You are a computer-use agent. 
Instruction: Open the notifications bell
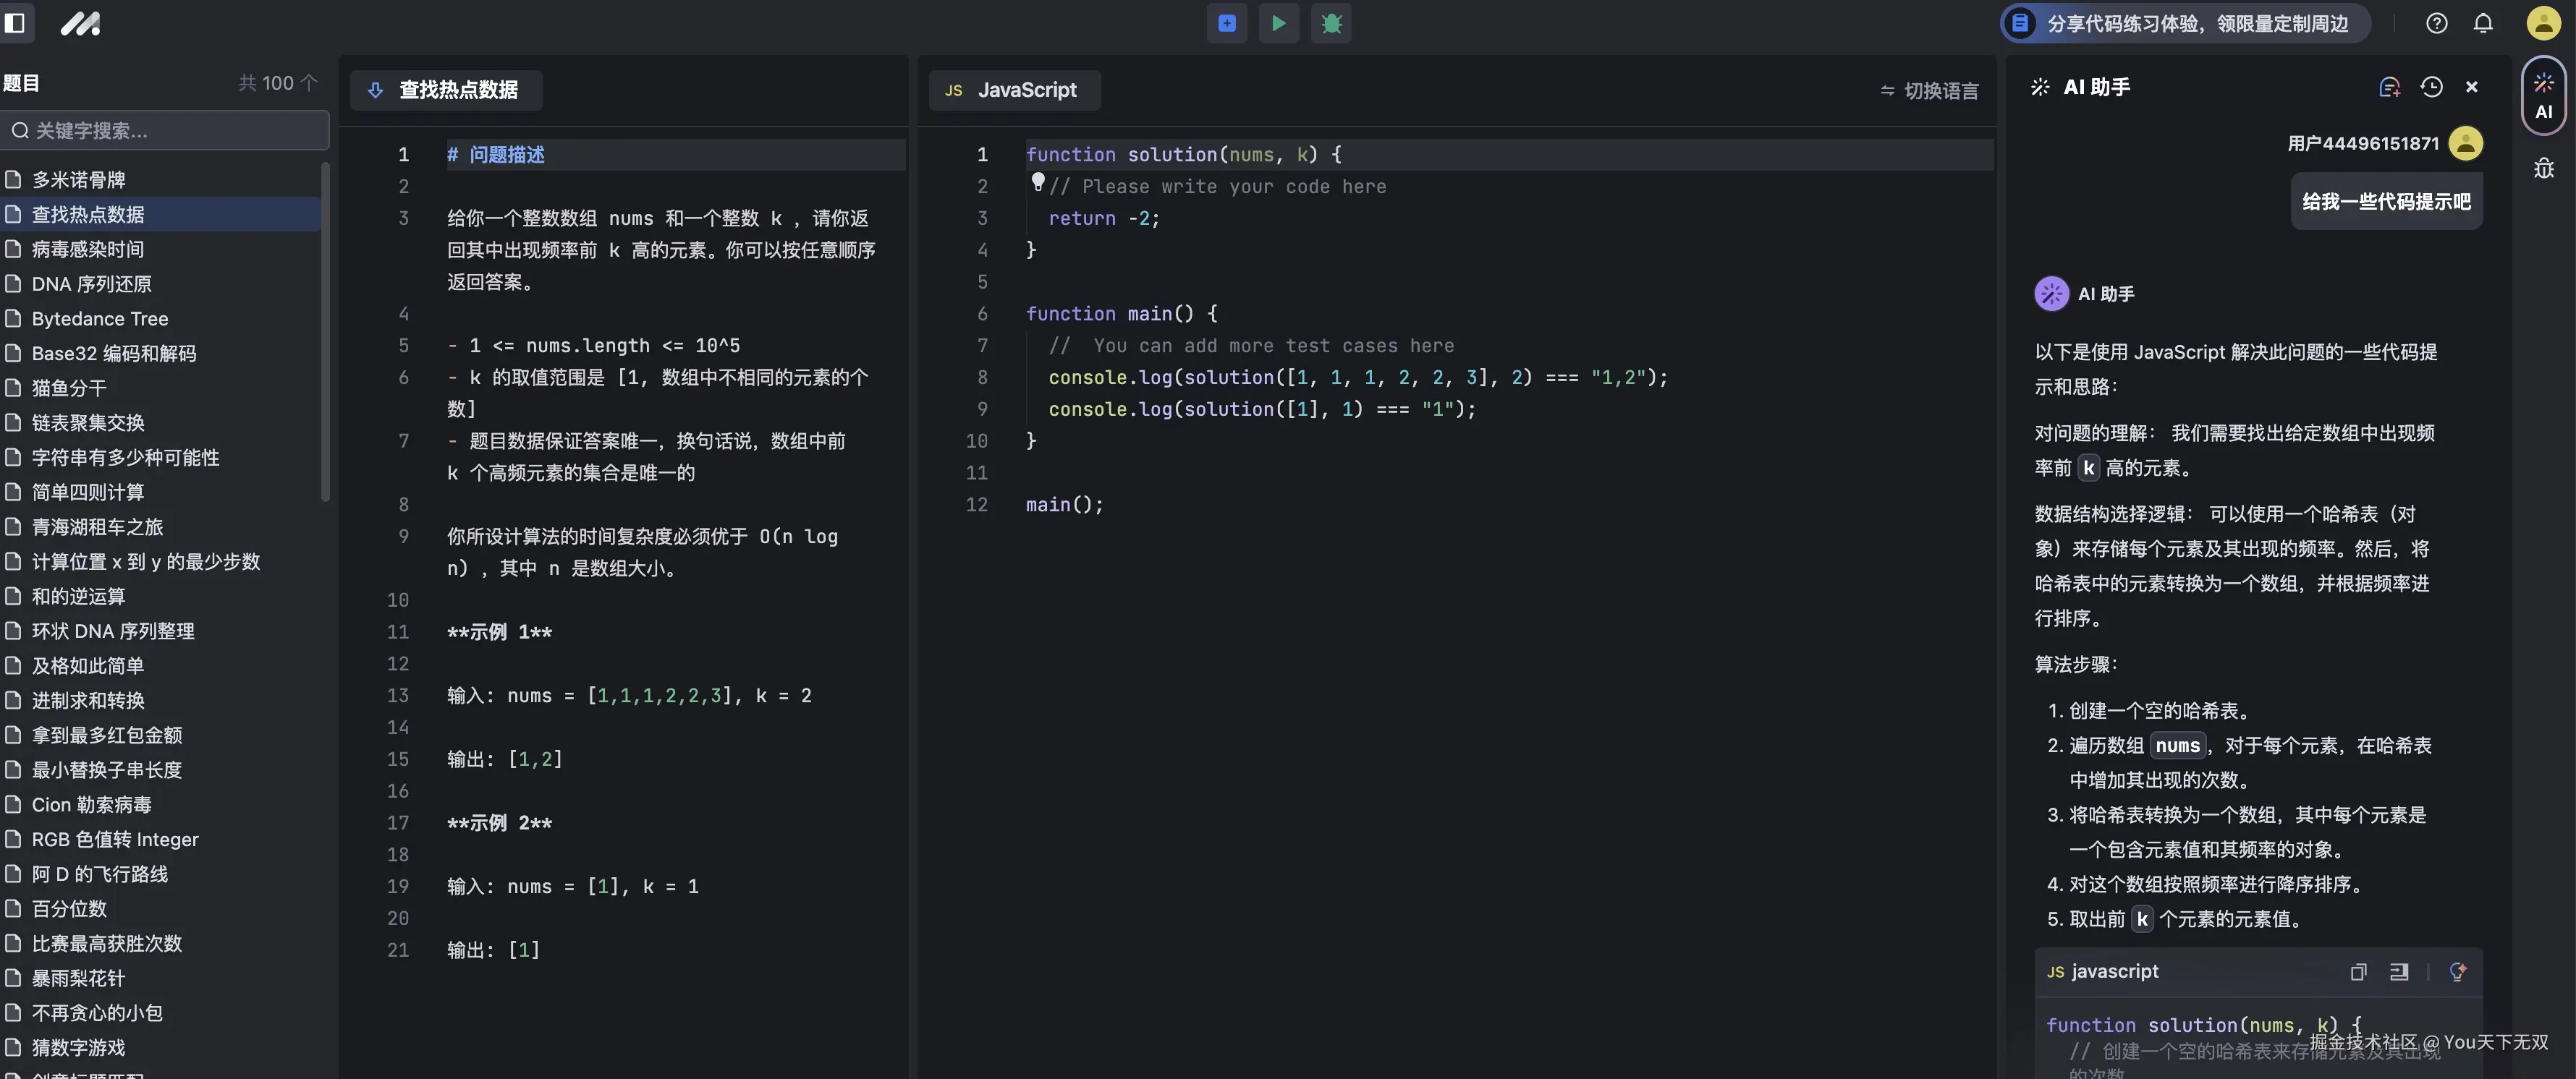[2483, 23]
